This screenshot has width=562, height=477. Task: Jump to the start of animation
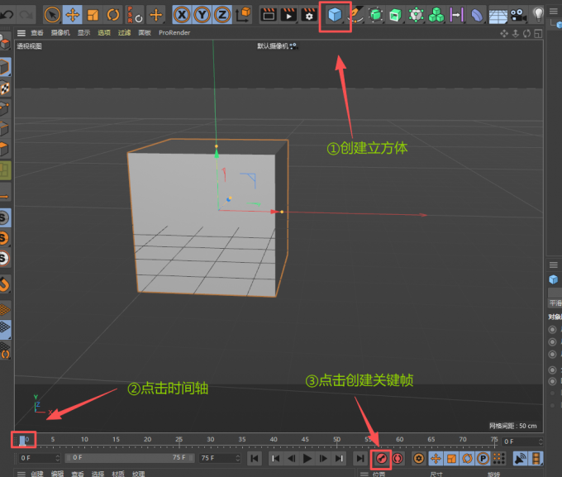255,457
